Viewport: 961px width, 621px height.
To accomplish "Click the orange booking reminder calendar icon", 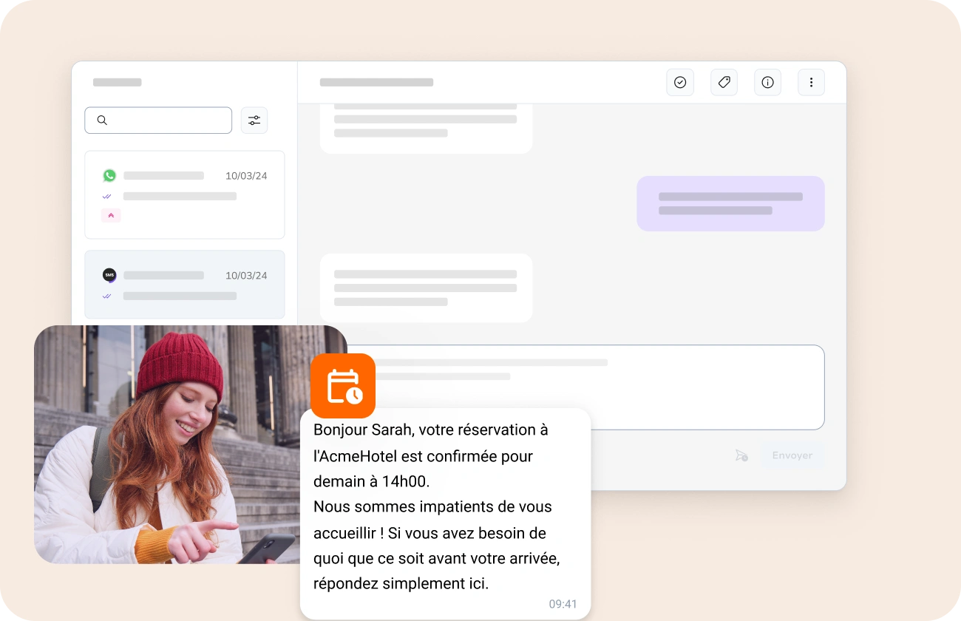I will pos(344,385).
